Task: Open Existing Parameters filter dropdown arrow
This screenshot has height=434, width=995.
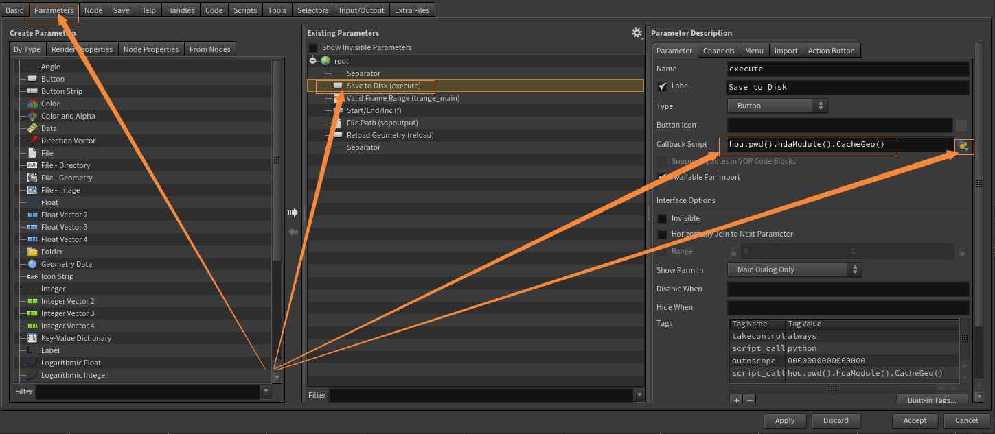Action: [x=640, y=395]
